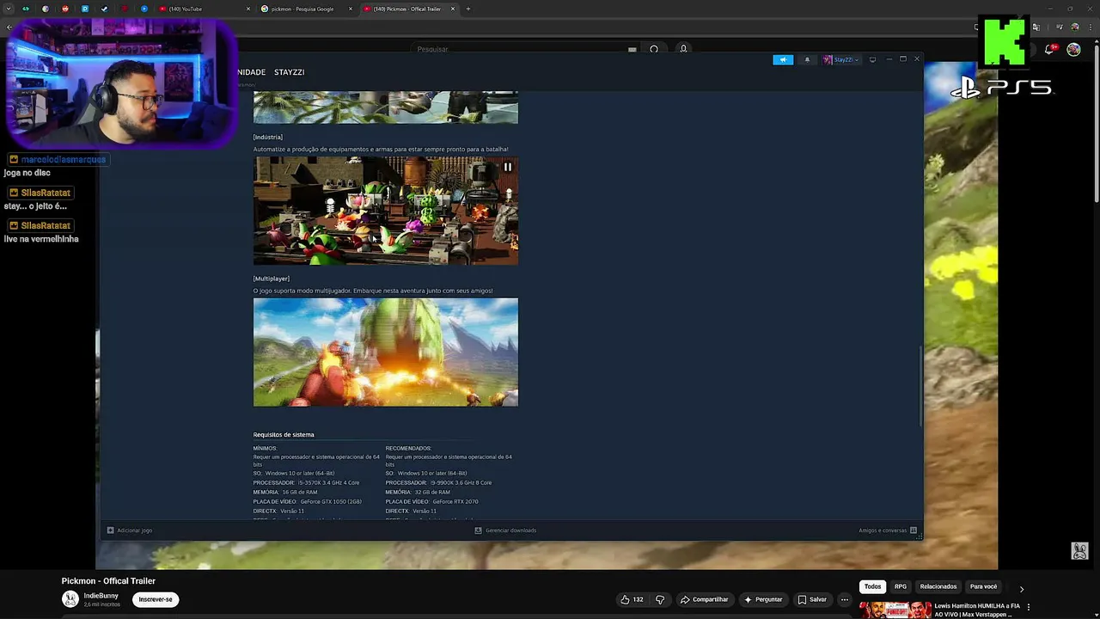This screenshot has height=619, width=1100.
Task: Open the Lewis Hamilton recommended video thumbnail
Action: point(895,610)
